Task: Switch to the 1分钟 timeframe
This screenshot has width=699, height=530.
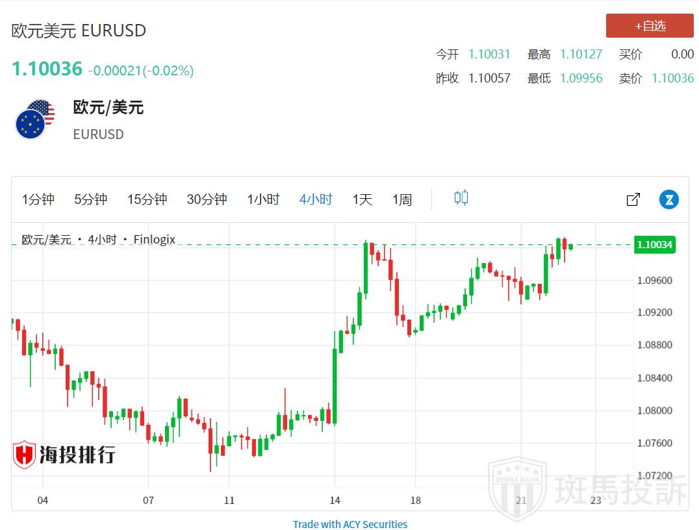Action: tap(38, 199)
